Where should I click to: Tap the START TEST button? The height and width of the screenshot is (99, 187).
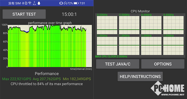[24, 14]
